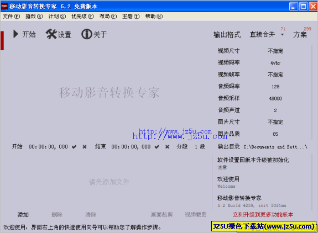Screen dimensions: 318x233
Task: Open 设置 wrench tools icon
Action: click(51, 34)
